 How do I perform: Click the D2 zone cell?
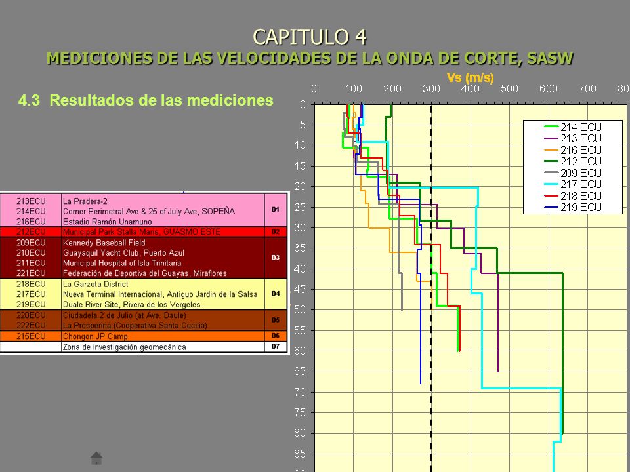tap(276, 231)
